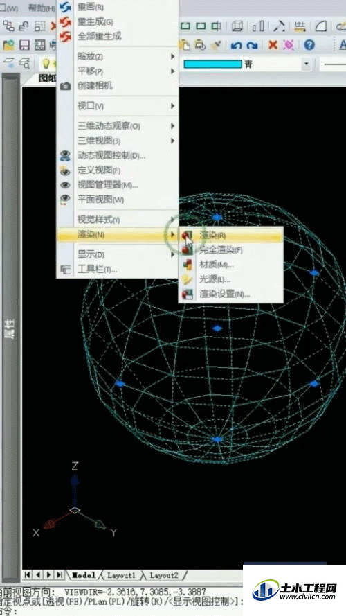Choose 创建相机 with camera icon

point(118,86)
